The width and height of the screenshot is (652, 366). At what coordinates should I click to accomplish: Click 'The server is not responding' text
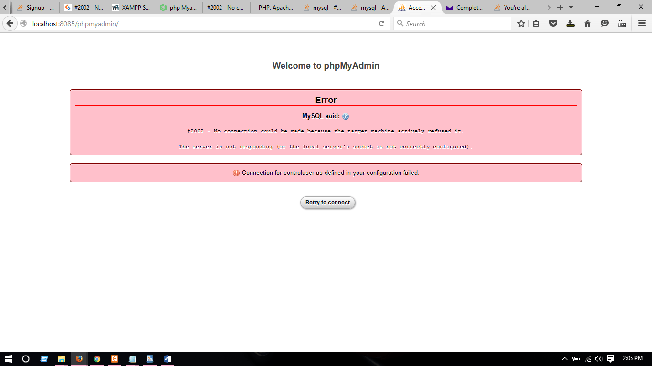click(x=326, y=147)
